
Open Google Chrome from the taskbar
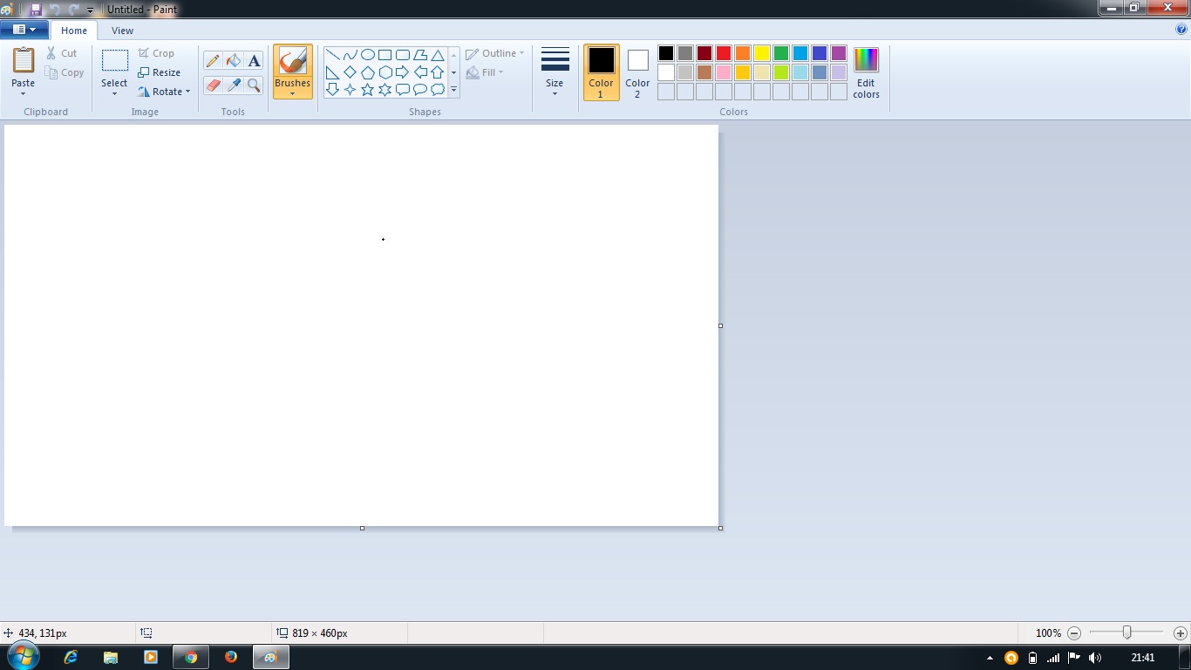point(191,657)
